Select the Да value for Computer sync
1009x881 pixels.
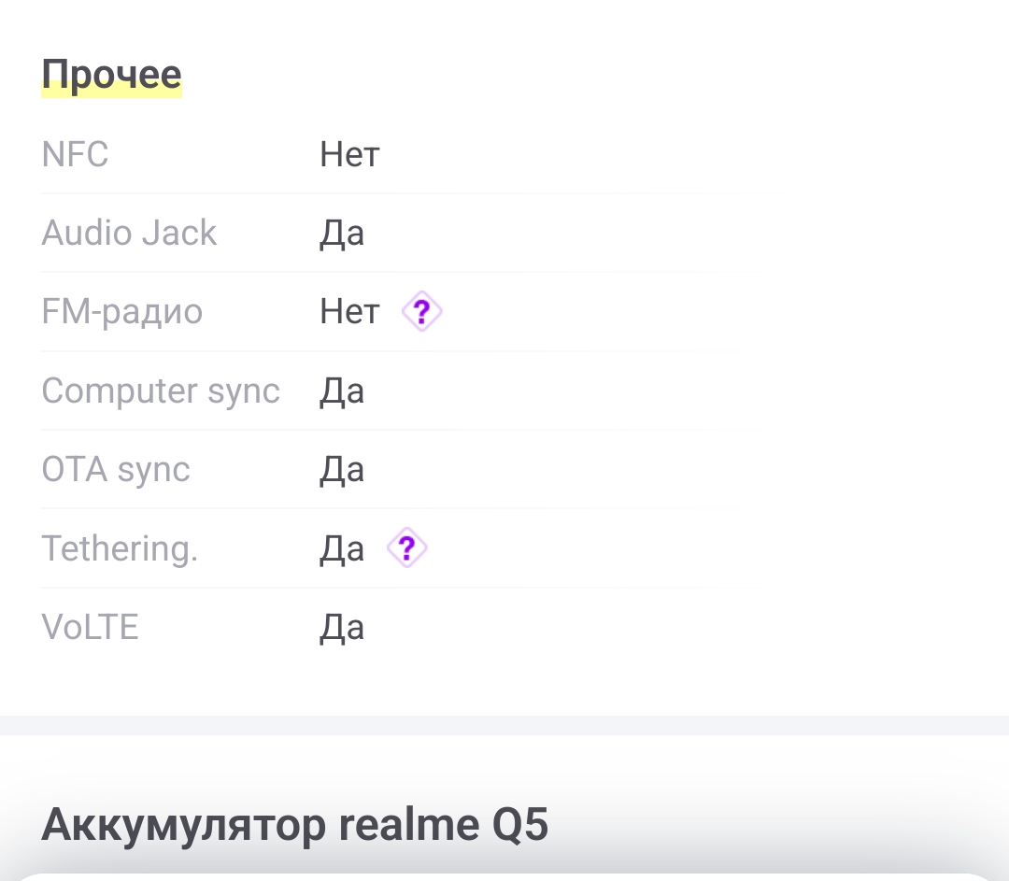click(x=342, y=391)
